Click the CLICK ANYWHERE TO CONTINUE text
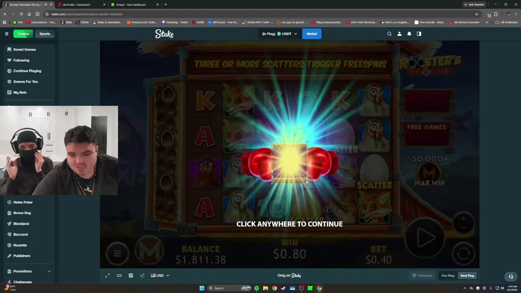Viewport: 521px width, 293px height. [289, 224]
